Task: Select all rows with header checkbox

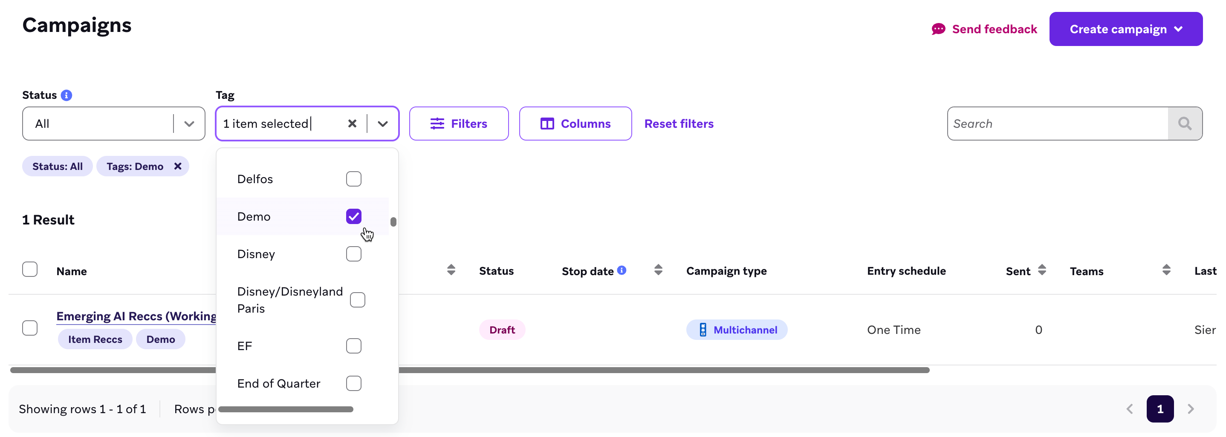Action: [30, 269]
